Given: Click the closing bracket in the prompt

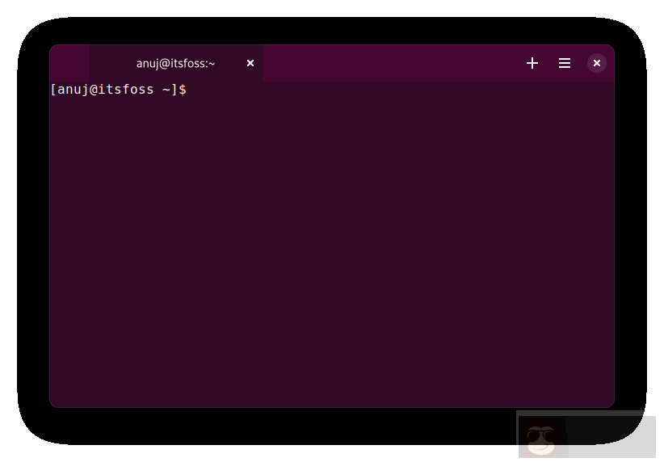Looking at the screenshot, I should coord(174,90).
